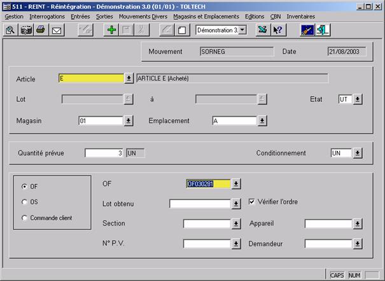Choose the Commande client radio option
Viewport: 385px width, 281px height.
point(25,218)
